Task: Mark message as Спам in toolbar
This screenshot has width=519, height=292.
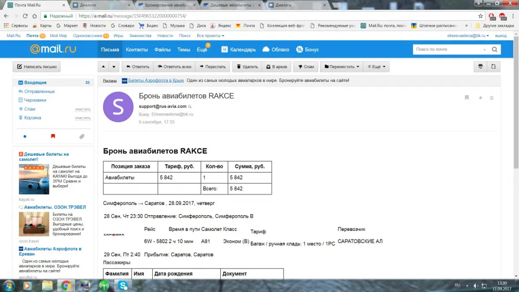Action: pos(306,66)
